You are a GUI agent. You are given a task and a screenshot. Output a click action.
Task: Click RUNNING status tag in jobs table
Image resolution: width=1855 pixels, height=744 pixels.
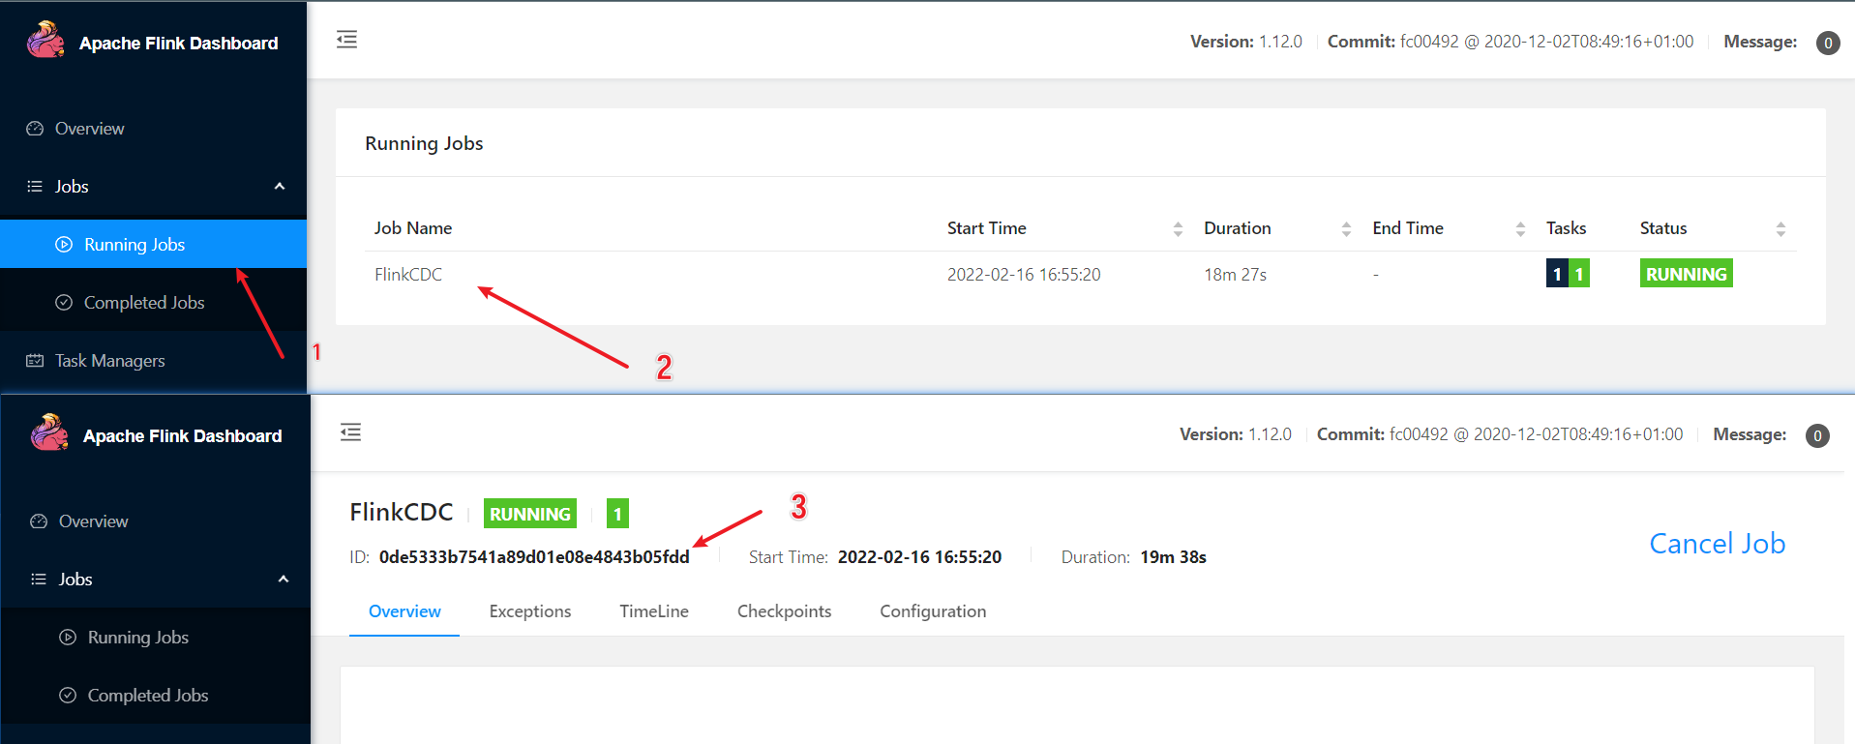pos(1686,274)
